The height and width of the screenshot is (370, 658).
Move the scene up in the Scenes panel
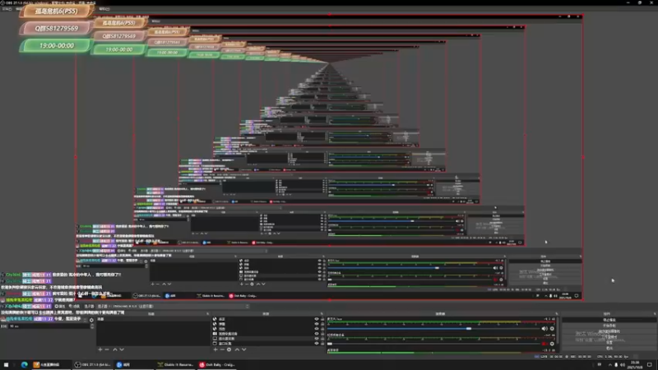115,349
